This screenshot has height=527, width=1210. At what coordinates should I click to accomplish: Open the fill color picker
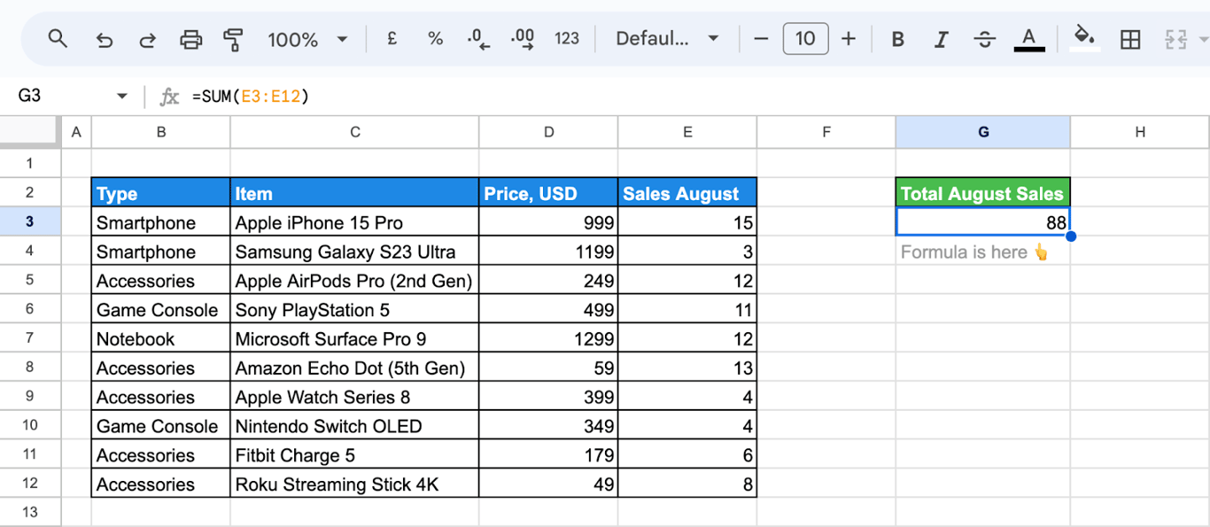pos(1085,39)
